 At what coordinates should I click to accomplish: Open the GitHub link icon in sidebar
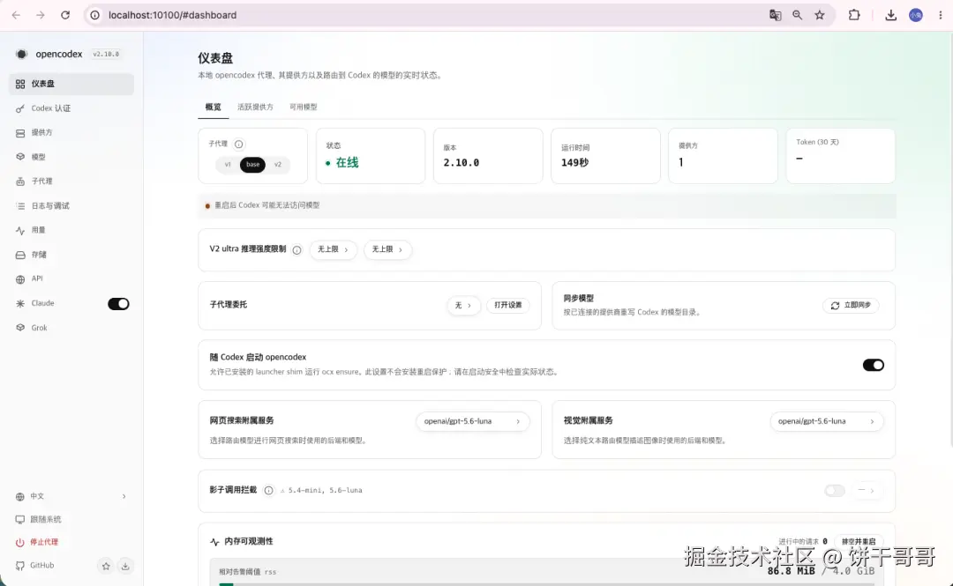[20, 566]
